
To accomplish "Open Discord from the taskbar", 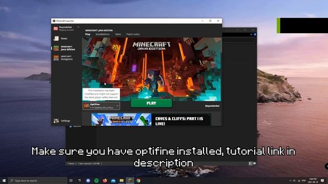I will point(88,180).
